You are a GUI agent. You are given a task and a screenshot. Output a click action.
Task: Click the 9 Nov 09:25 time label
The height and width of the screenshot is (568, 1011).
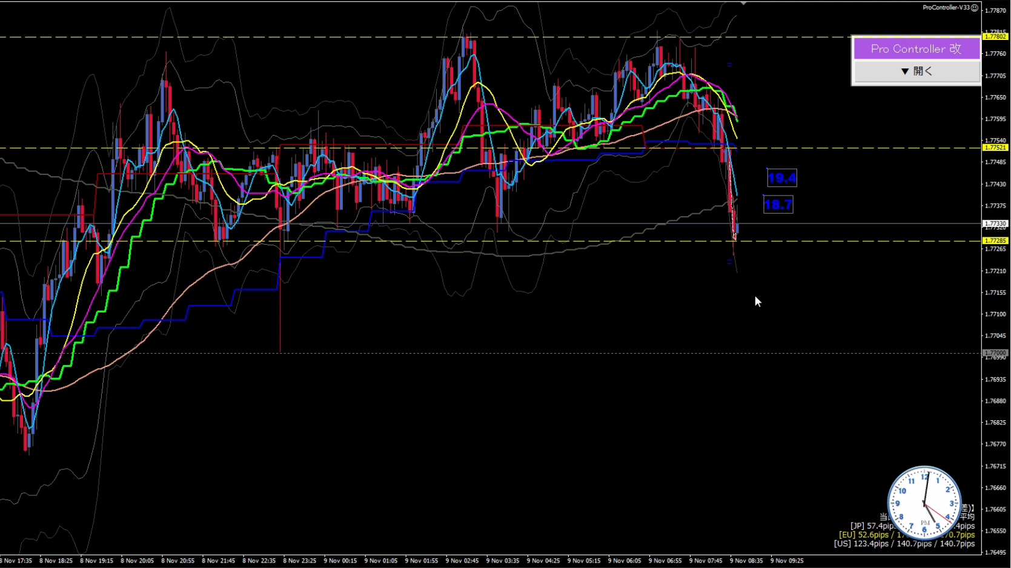pyautogui.click(x=787, y=561)
